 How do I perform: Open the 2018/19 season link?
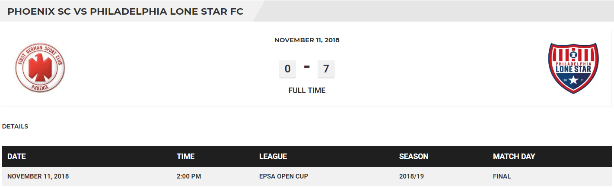click(411, 176)
